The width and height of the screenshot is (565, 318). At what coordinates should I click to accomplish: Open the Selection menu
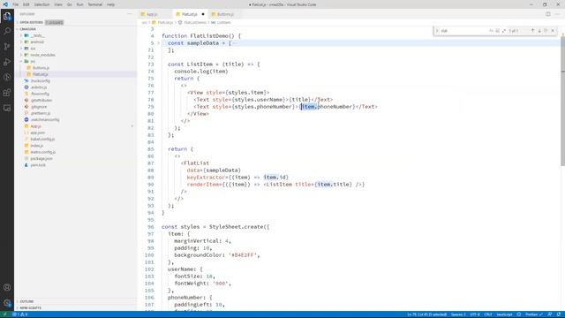(x=41, y=4)
